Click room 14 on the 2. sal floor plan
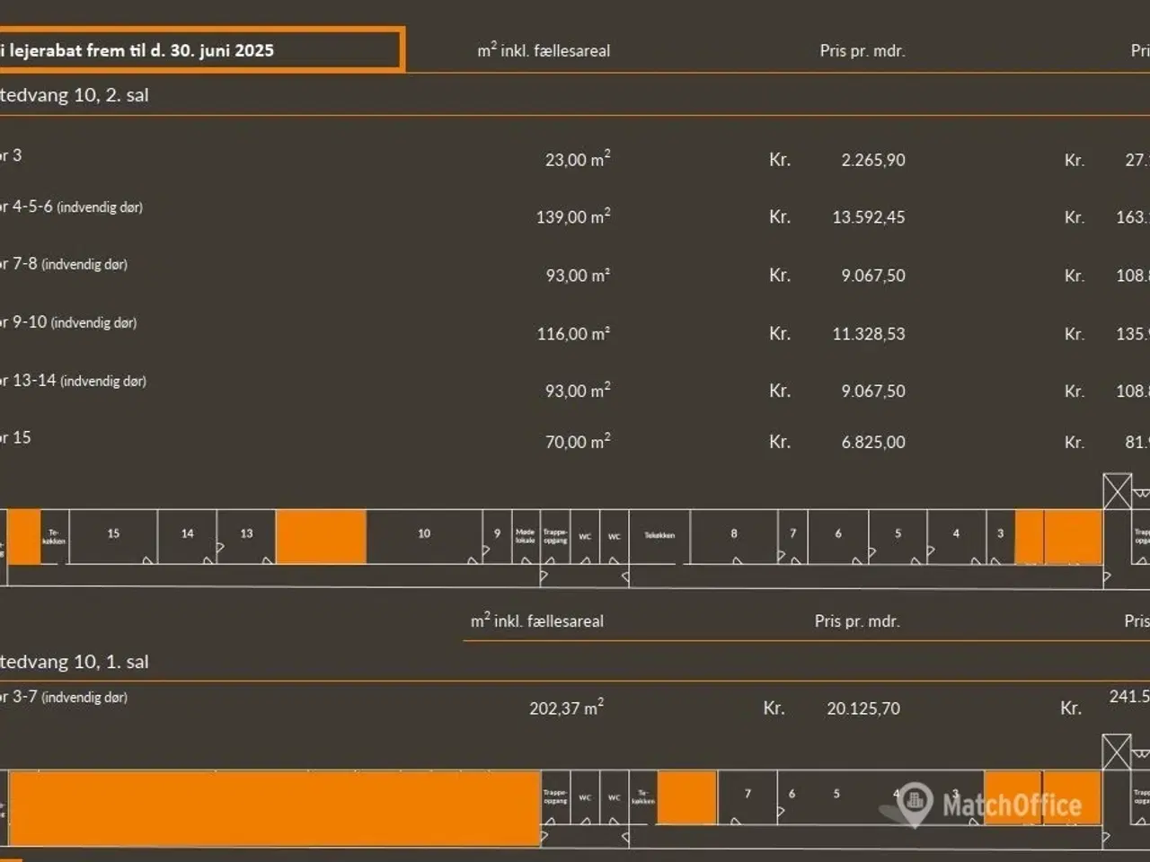Viewport: 1150px width, 862px height. (x=187, y=536)
